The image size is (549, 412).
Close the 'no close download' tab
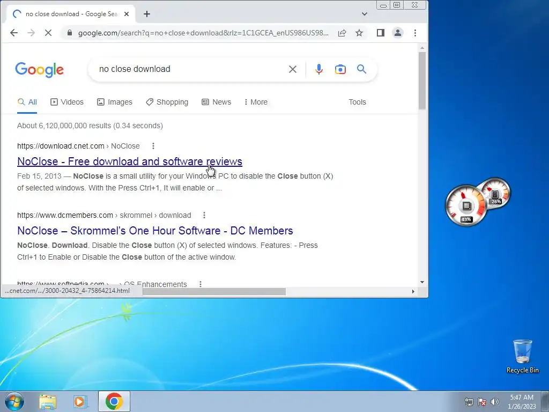point(127,14)
